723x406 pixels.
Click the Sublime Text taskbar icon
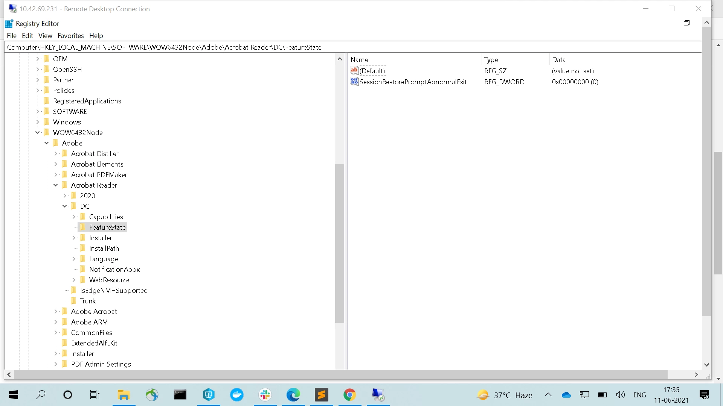tap(322, 395)
